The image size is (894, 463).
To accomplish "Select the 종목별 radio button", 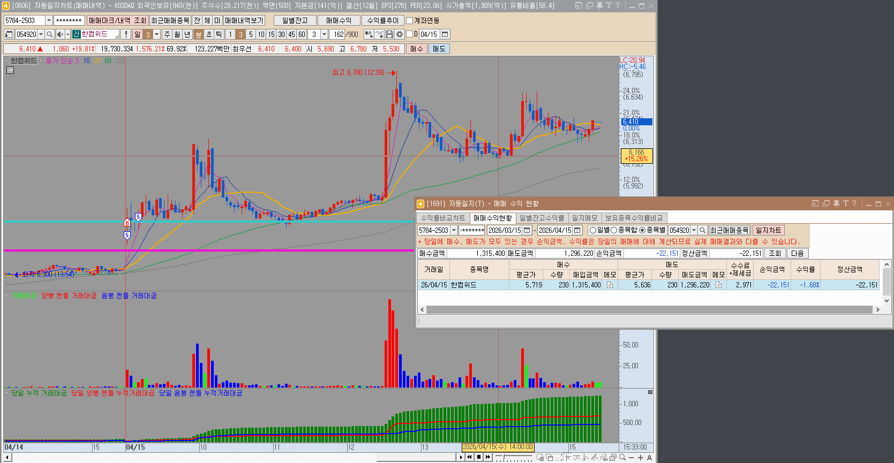I will (642, 230).
